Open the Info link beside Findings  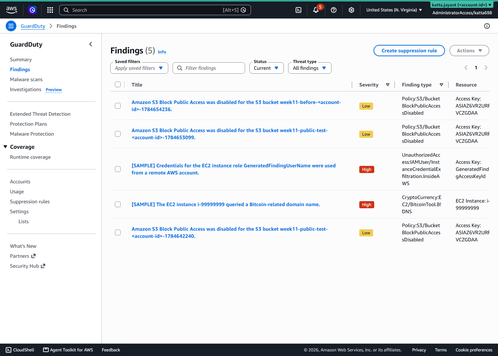tap(162, 52)
